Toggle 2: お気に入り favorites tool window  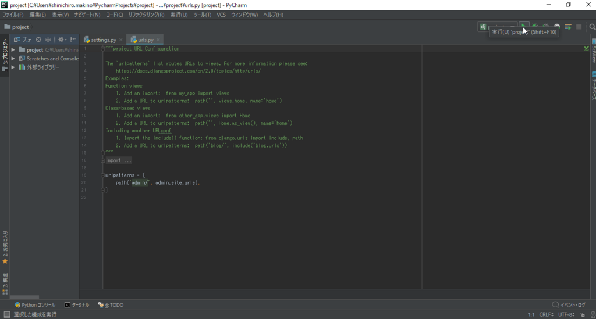(x=5, y=248)
